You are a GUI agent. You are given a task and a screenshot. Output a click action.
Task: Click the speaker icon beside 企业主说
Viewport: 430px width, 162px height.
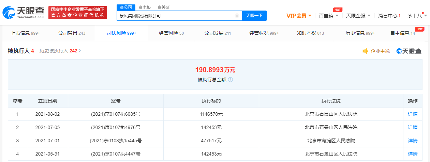pyautogui.click(x=365, y=51)
